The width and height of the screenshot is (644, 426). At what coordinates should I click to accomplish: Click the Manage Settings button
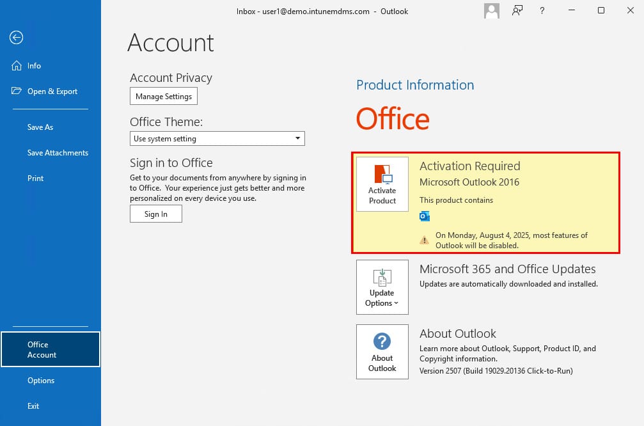point(164,96)
